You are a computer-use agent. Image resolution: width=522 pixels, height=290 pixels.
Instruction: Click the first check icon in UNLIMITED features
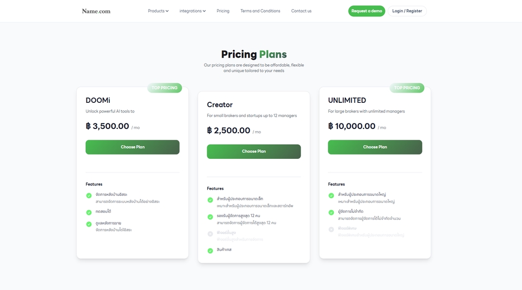(x=331, y=195)
